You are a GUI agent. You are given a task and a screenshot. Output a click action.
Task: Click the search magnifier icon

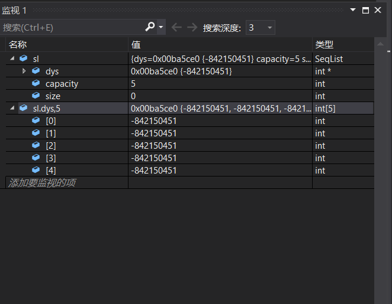tap(150, 27)
